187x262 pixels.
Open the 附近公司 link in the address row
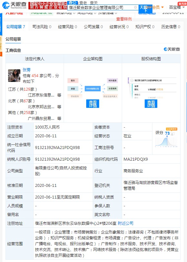(126, 223)
